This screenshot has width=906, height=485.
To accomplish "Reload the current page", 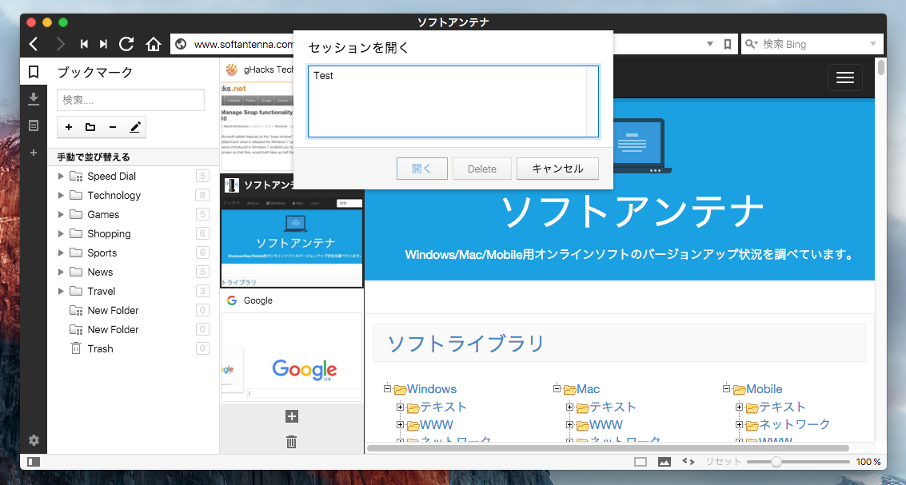I will [126, 44].
